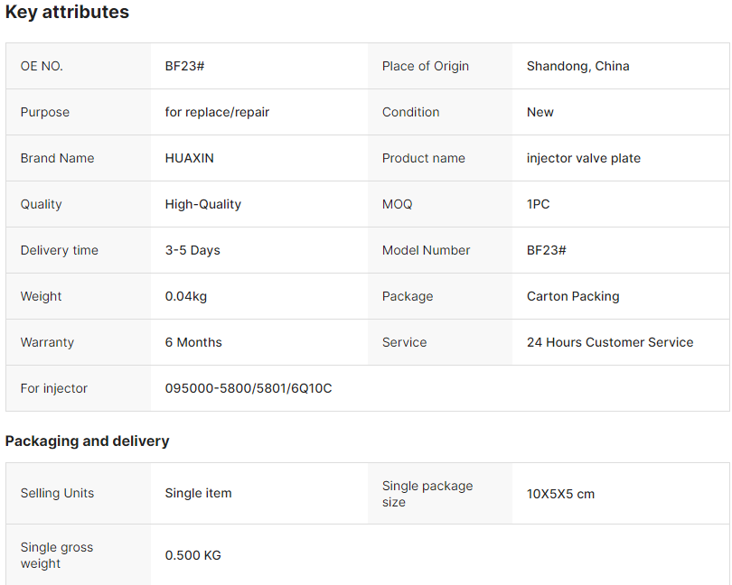Select the Shandong, China value
This screenshot has height=585, width=732.
coord(578,66)
